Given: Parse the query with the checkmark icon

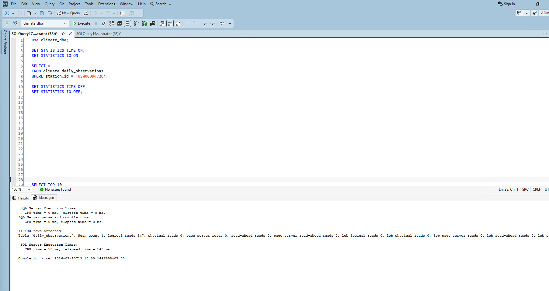Looking at the screenshot, I should pyautogui.click(x=104, y=23).
